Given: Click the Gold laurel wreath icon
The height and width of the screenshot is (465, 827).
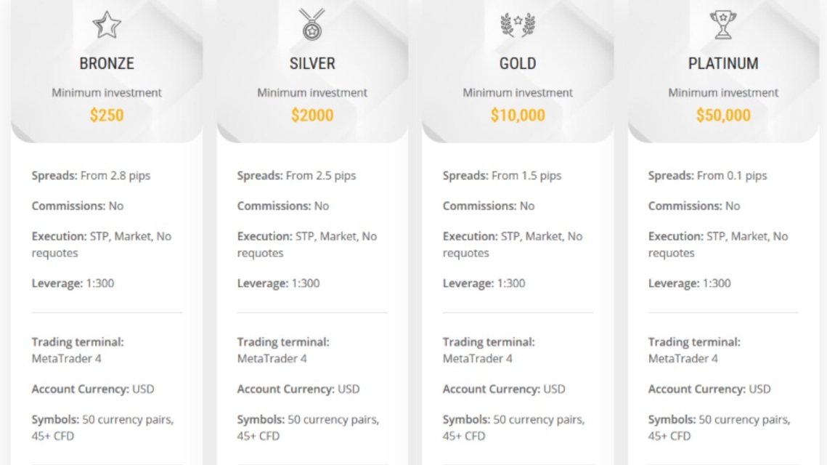Looking at the screenshot, I should pyautogui.click(x=518, y=25).
